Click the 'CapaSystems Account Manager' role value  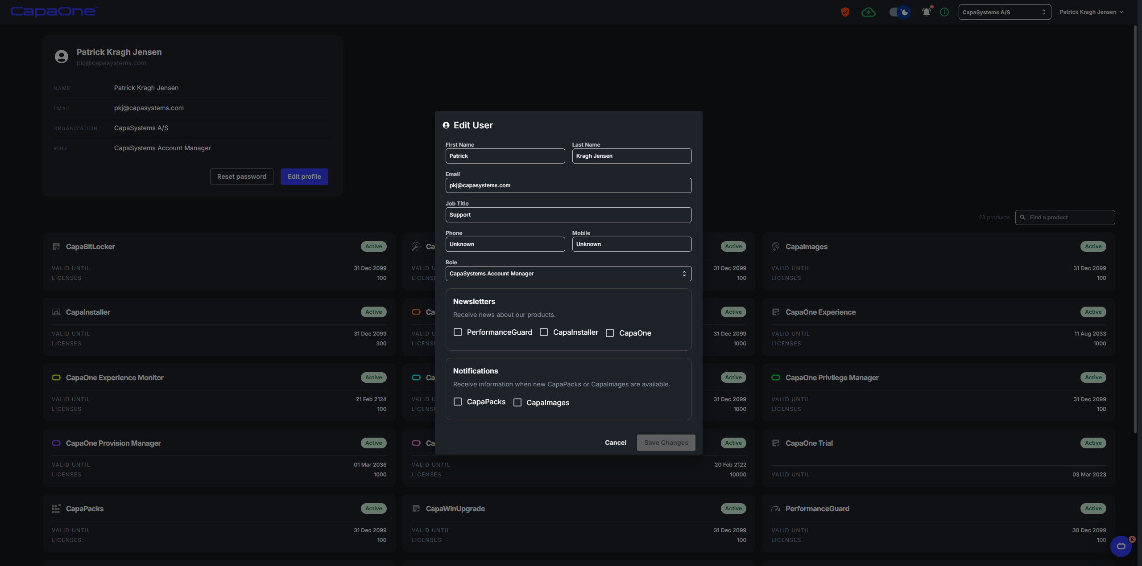[x=162, y=148]
